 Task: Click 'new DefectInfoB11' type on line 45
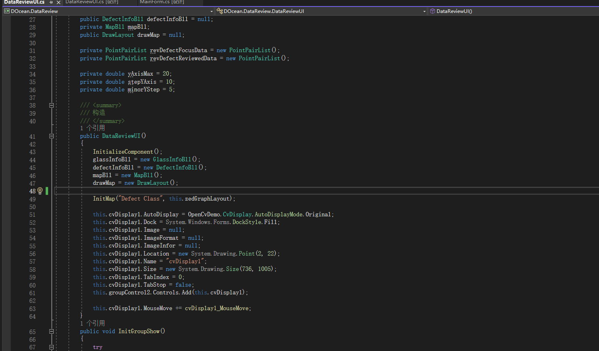[x=177, y=167]
